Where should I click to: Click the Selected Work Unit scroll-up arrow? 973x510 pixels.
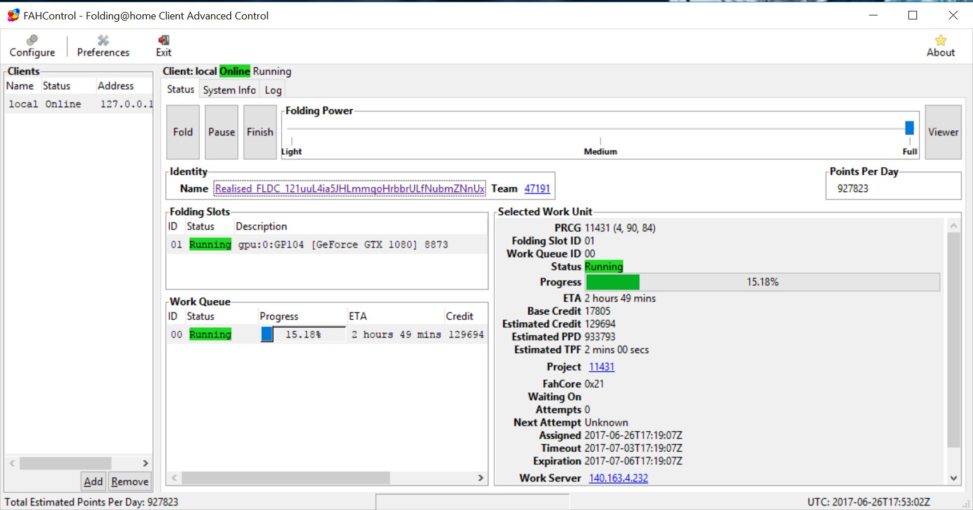[953, 226]
